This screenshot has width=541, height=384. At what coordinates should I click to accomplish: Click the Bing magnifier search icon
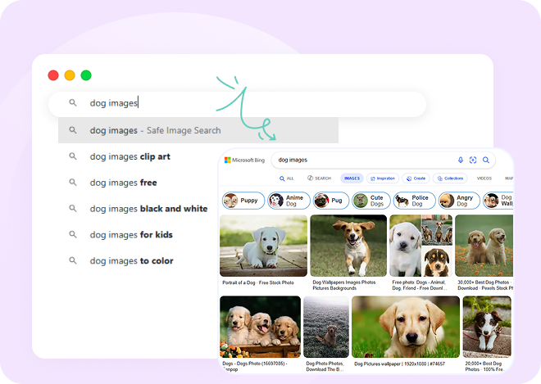click(x=486, y=160)
